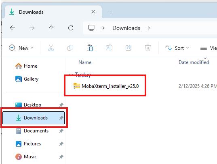Viewport: 217px width, 164px height.
Task: Select Downloads in the sidebar
Action: coord(34,118)
